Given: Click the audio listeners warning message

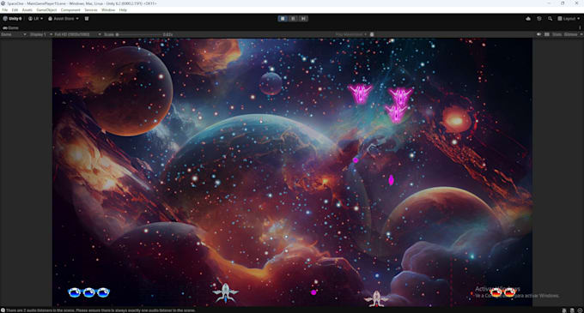Looking at the screenshot, I should [100, 310].
